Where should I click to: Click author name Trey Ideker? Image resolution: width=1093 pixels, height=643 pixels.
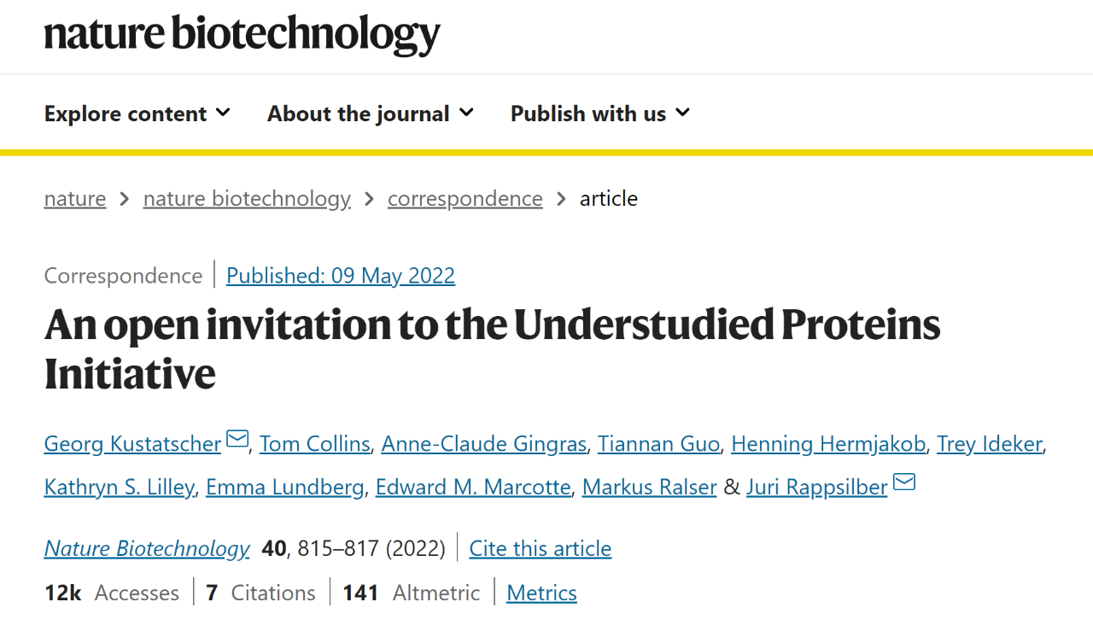(990, 444)
